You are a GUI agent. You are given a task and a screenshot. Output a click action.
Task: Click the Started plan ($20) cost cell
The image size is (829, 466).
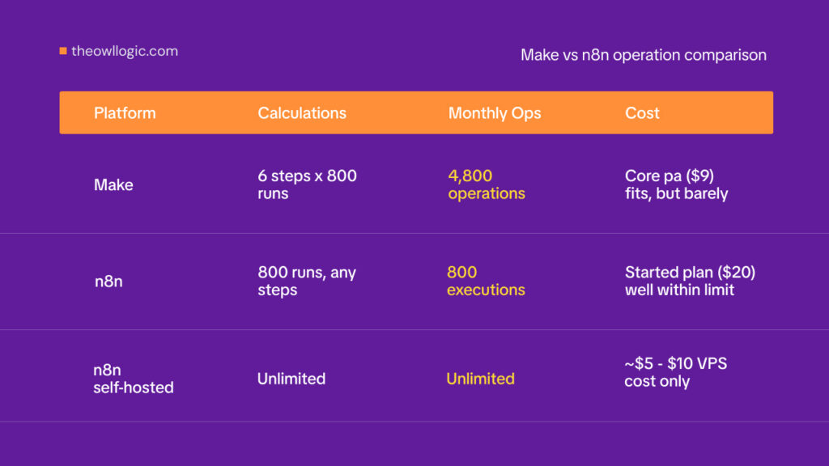[690, 281]
